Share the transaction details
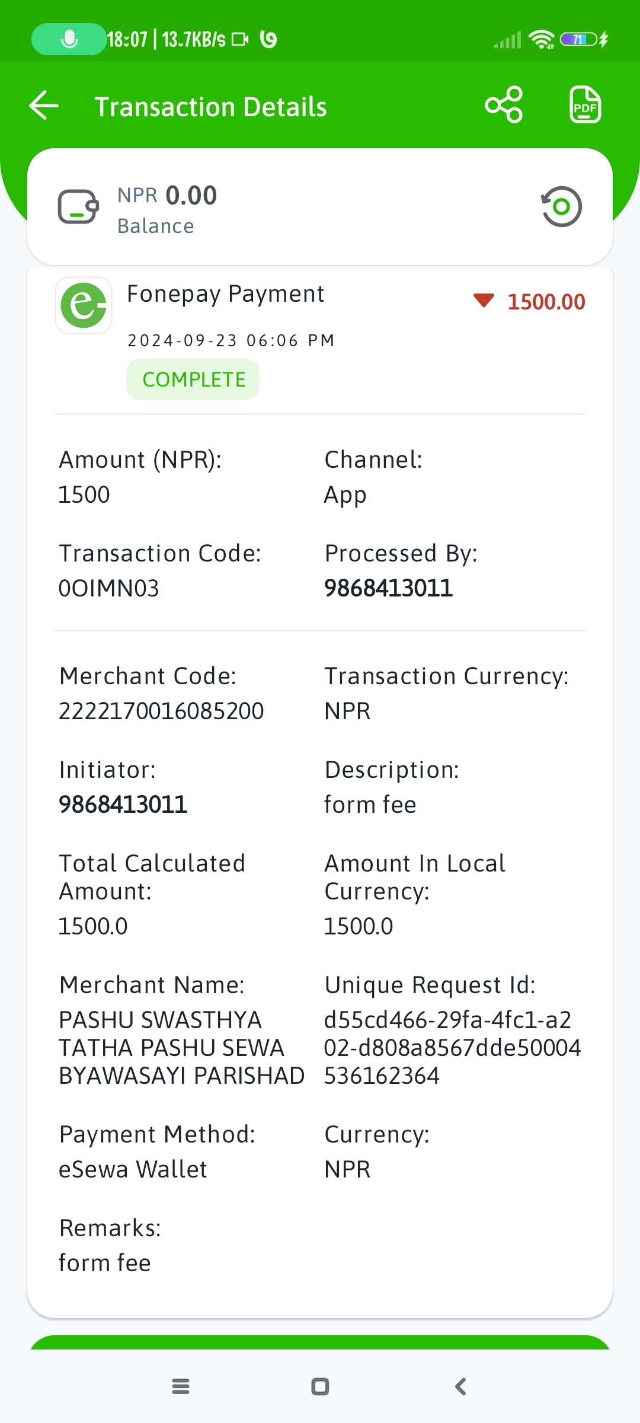The width and height of the screenshot is (640, 1423). click(x=504, y=105)
